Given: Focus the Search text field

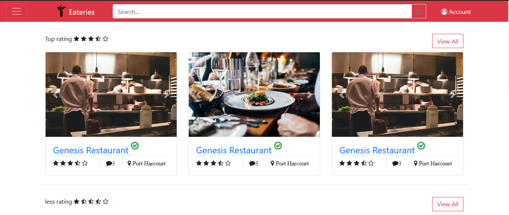Looking at the screenshot, I should (262, 12).
